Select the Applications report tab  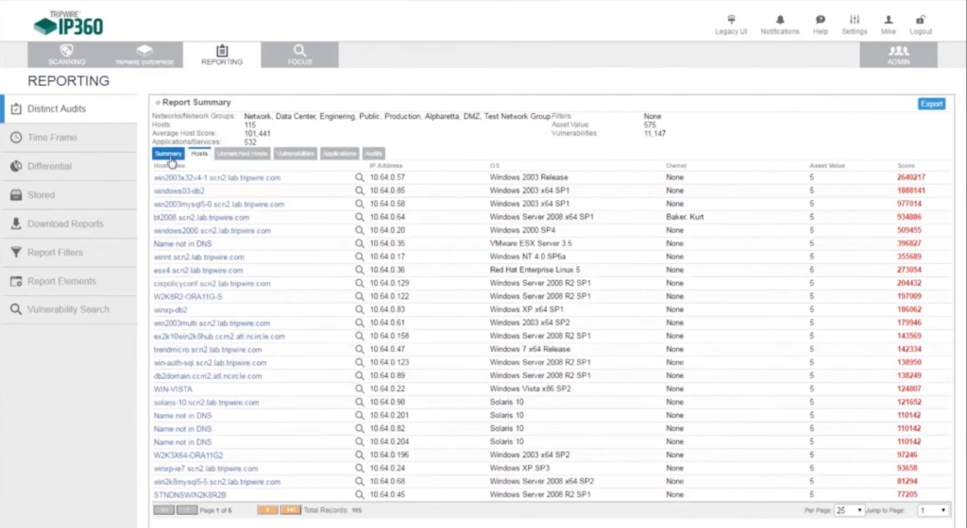coord(339,154)
